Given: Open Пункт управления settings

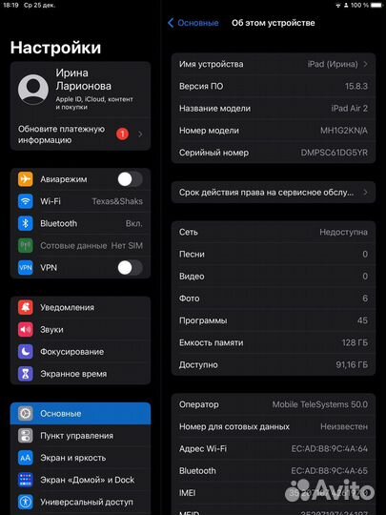Looking at the screenshot, I should pyautogui.click(x=80, y=436).
